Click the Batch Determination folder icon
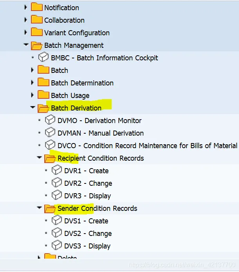239x272 pixels. (x=43, y=83)
